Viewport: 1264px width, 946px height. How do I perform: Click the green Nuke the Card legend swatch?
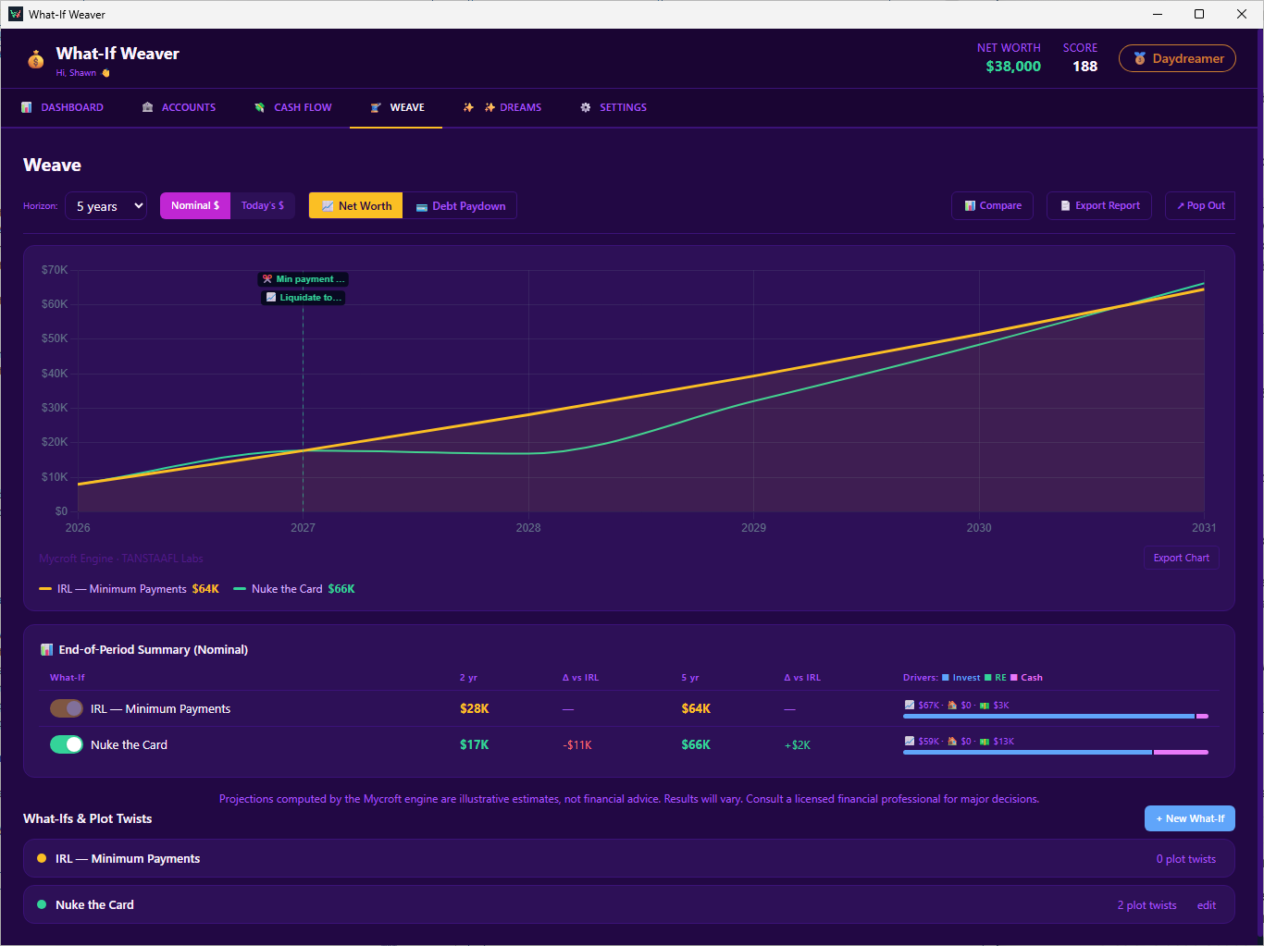[240, 589]
